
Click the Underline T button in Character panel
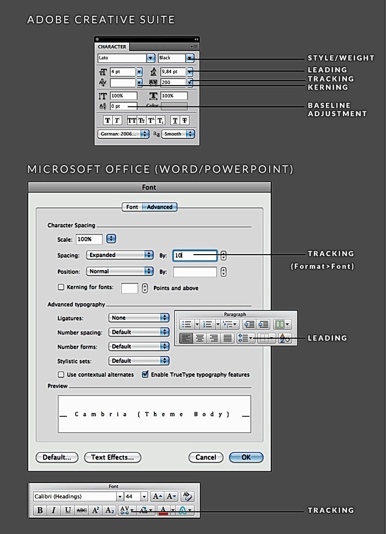coord(175,120)
